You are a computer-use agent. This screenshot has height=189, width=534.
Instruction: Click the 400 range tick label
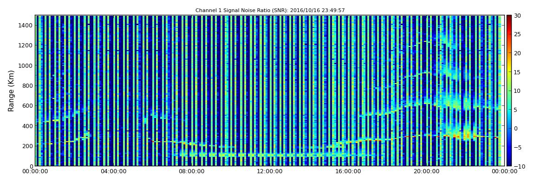click(x=27, y=126)
